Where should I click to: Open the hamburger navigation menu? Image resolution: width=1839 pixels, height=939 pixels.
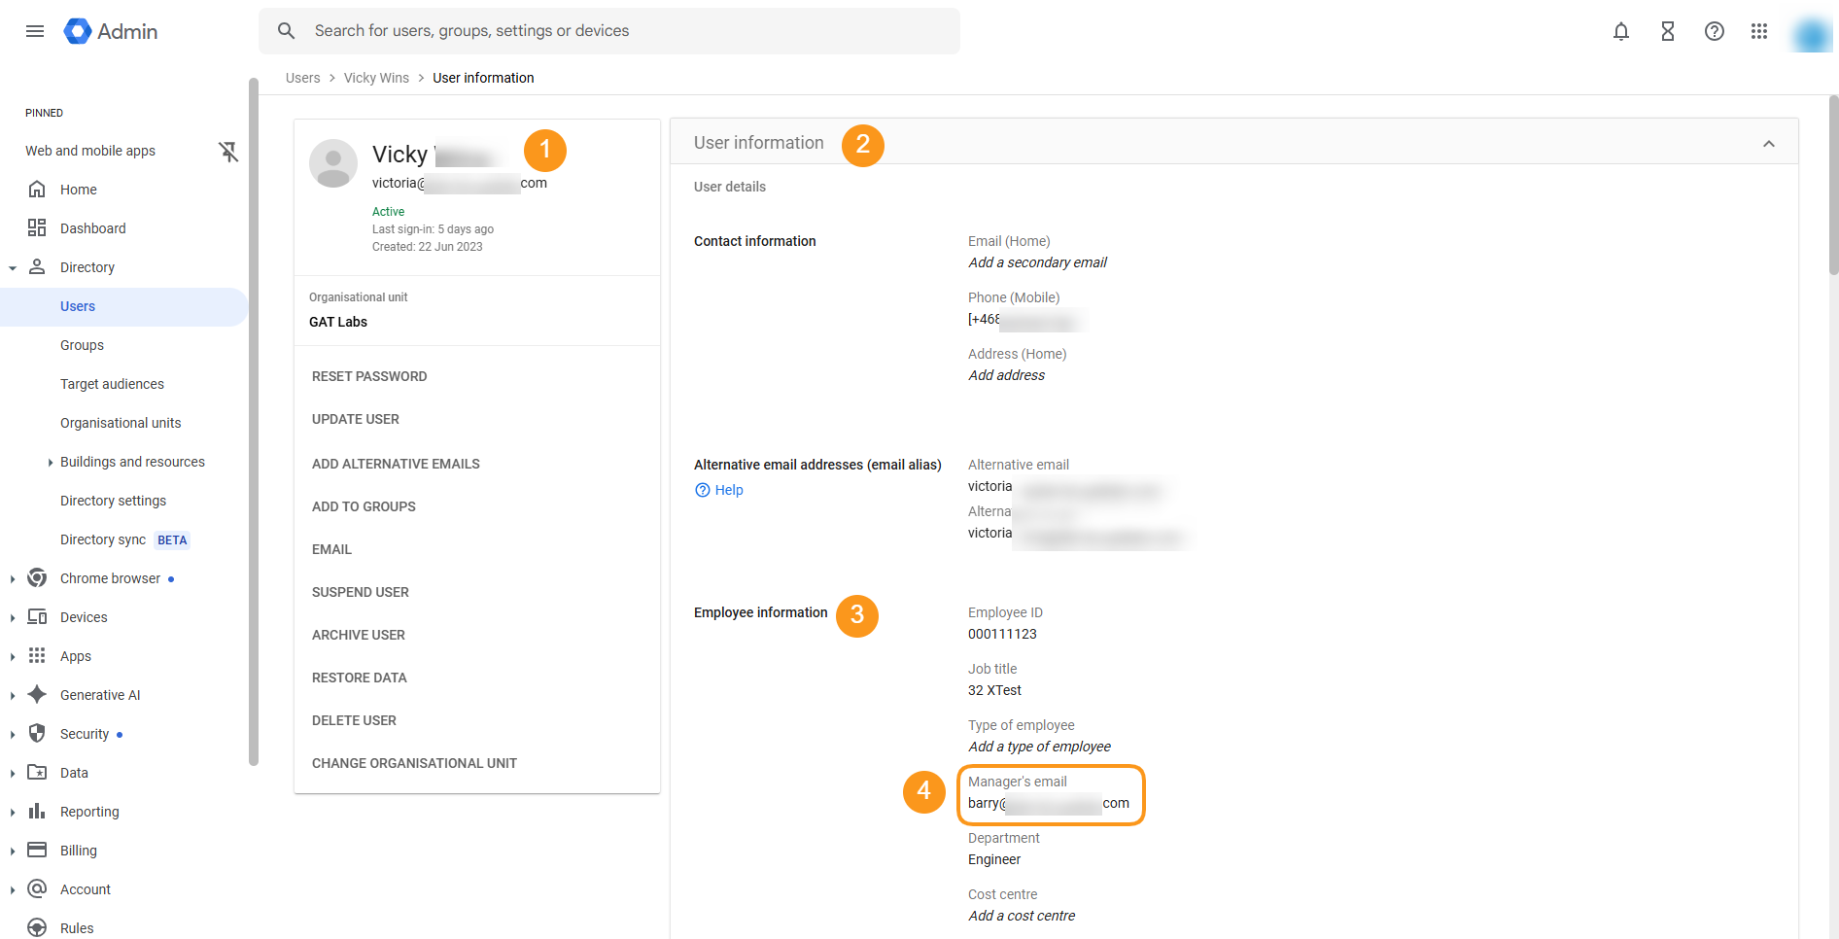pos(34,31)
